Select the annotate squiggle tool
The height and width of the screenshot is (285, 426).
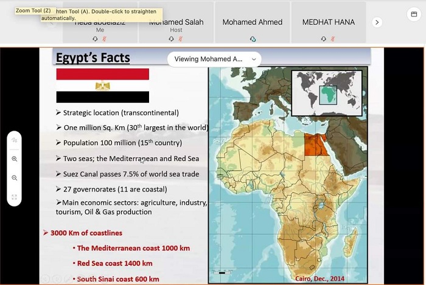(x=14, y=140)
